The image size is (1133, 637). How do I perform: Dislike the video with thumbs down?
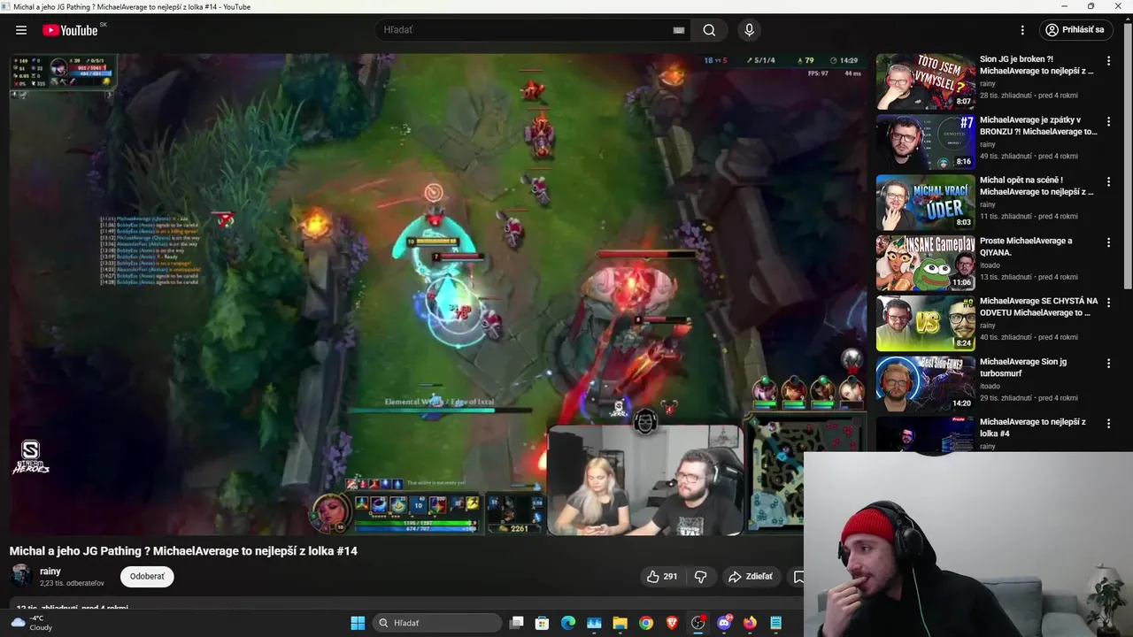(x=700, y=577)
